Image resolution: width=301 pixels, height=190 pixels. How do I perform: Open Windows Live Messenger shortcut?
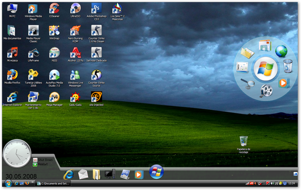75,74
